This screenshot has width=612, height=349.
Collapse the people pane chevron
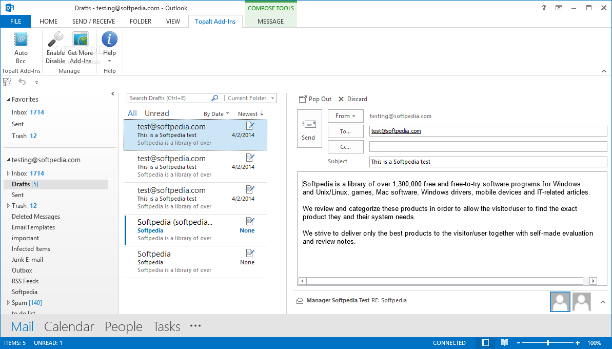point(603,302)
